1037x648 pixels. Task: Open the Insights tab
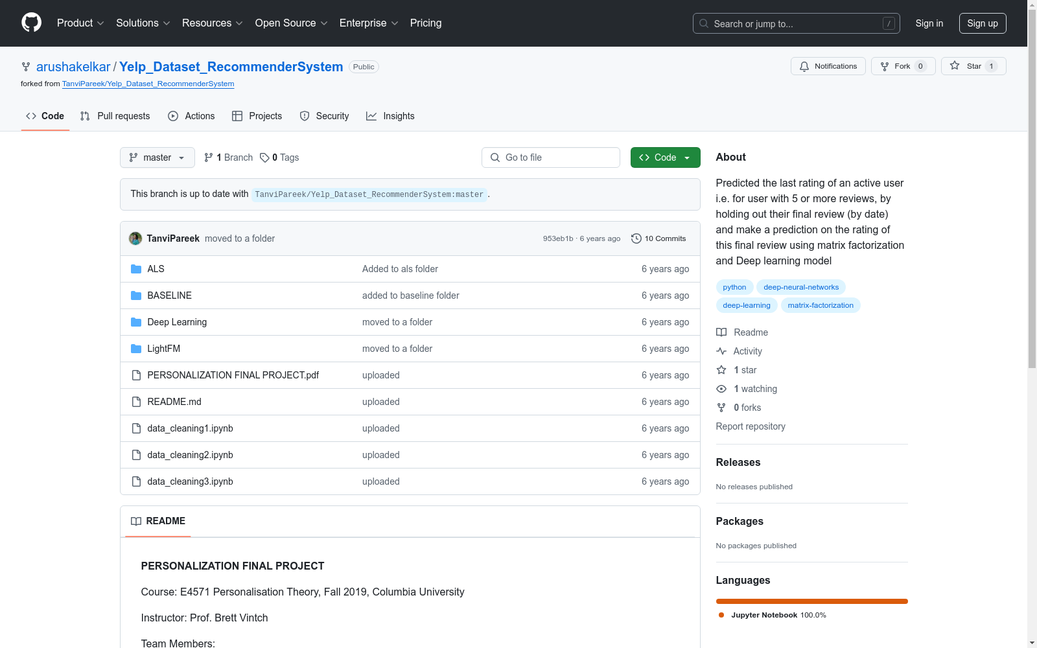pos(390,116)
